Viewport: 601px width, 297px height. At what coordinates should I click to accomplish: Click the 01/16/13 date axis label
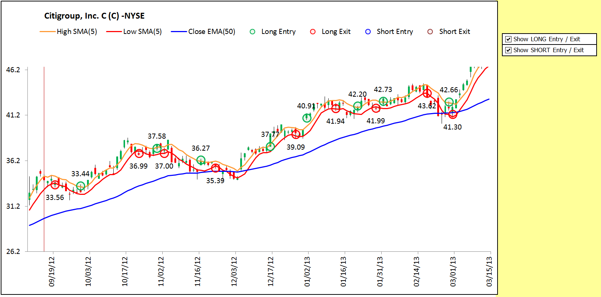[343, 271]
